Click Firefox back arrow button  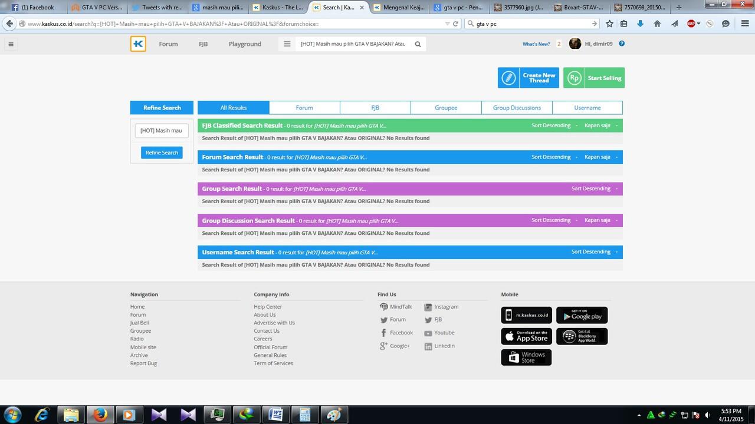click(x=9, y=24)
